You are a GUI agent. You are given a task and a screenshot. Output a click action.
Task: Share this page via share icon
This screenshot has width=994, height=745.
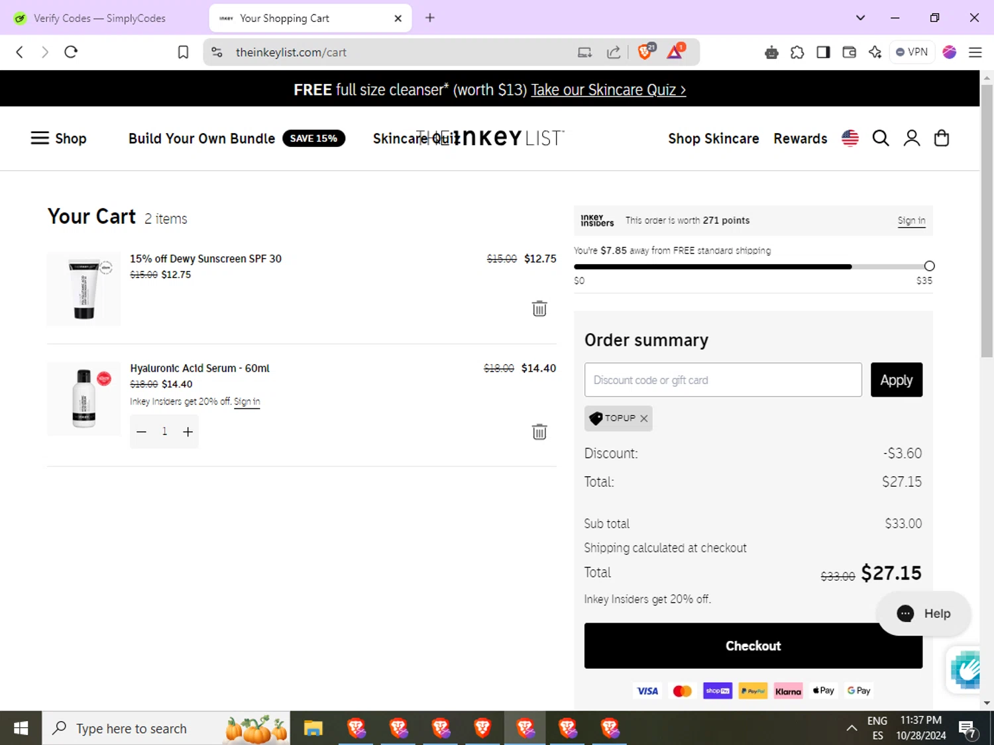coord(614,52)
